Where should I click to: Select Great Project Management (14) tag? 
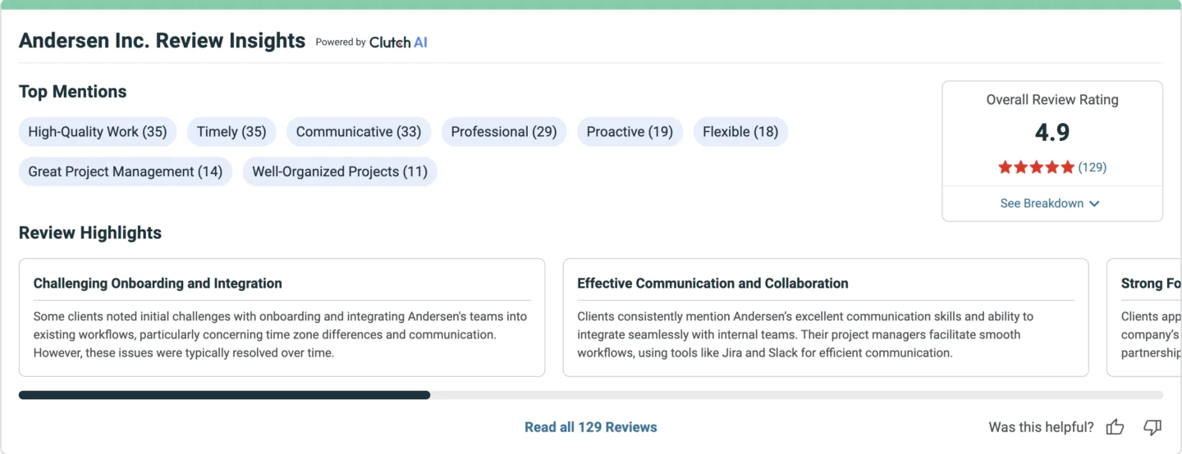tap(126, 172)
